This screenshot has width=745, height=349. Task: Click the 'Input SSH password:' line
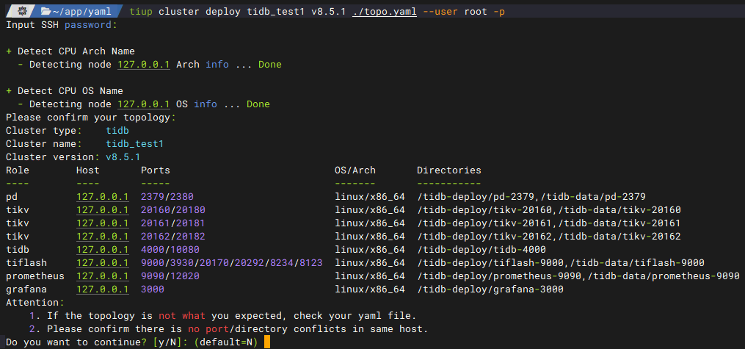pyautogui.click(x=62, y=25)
